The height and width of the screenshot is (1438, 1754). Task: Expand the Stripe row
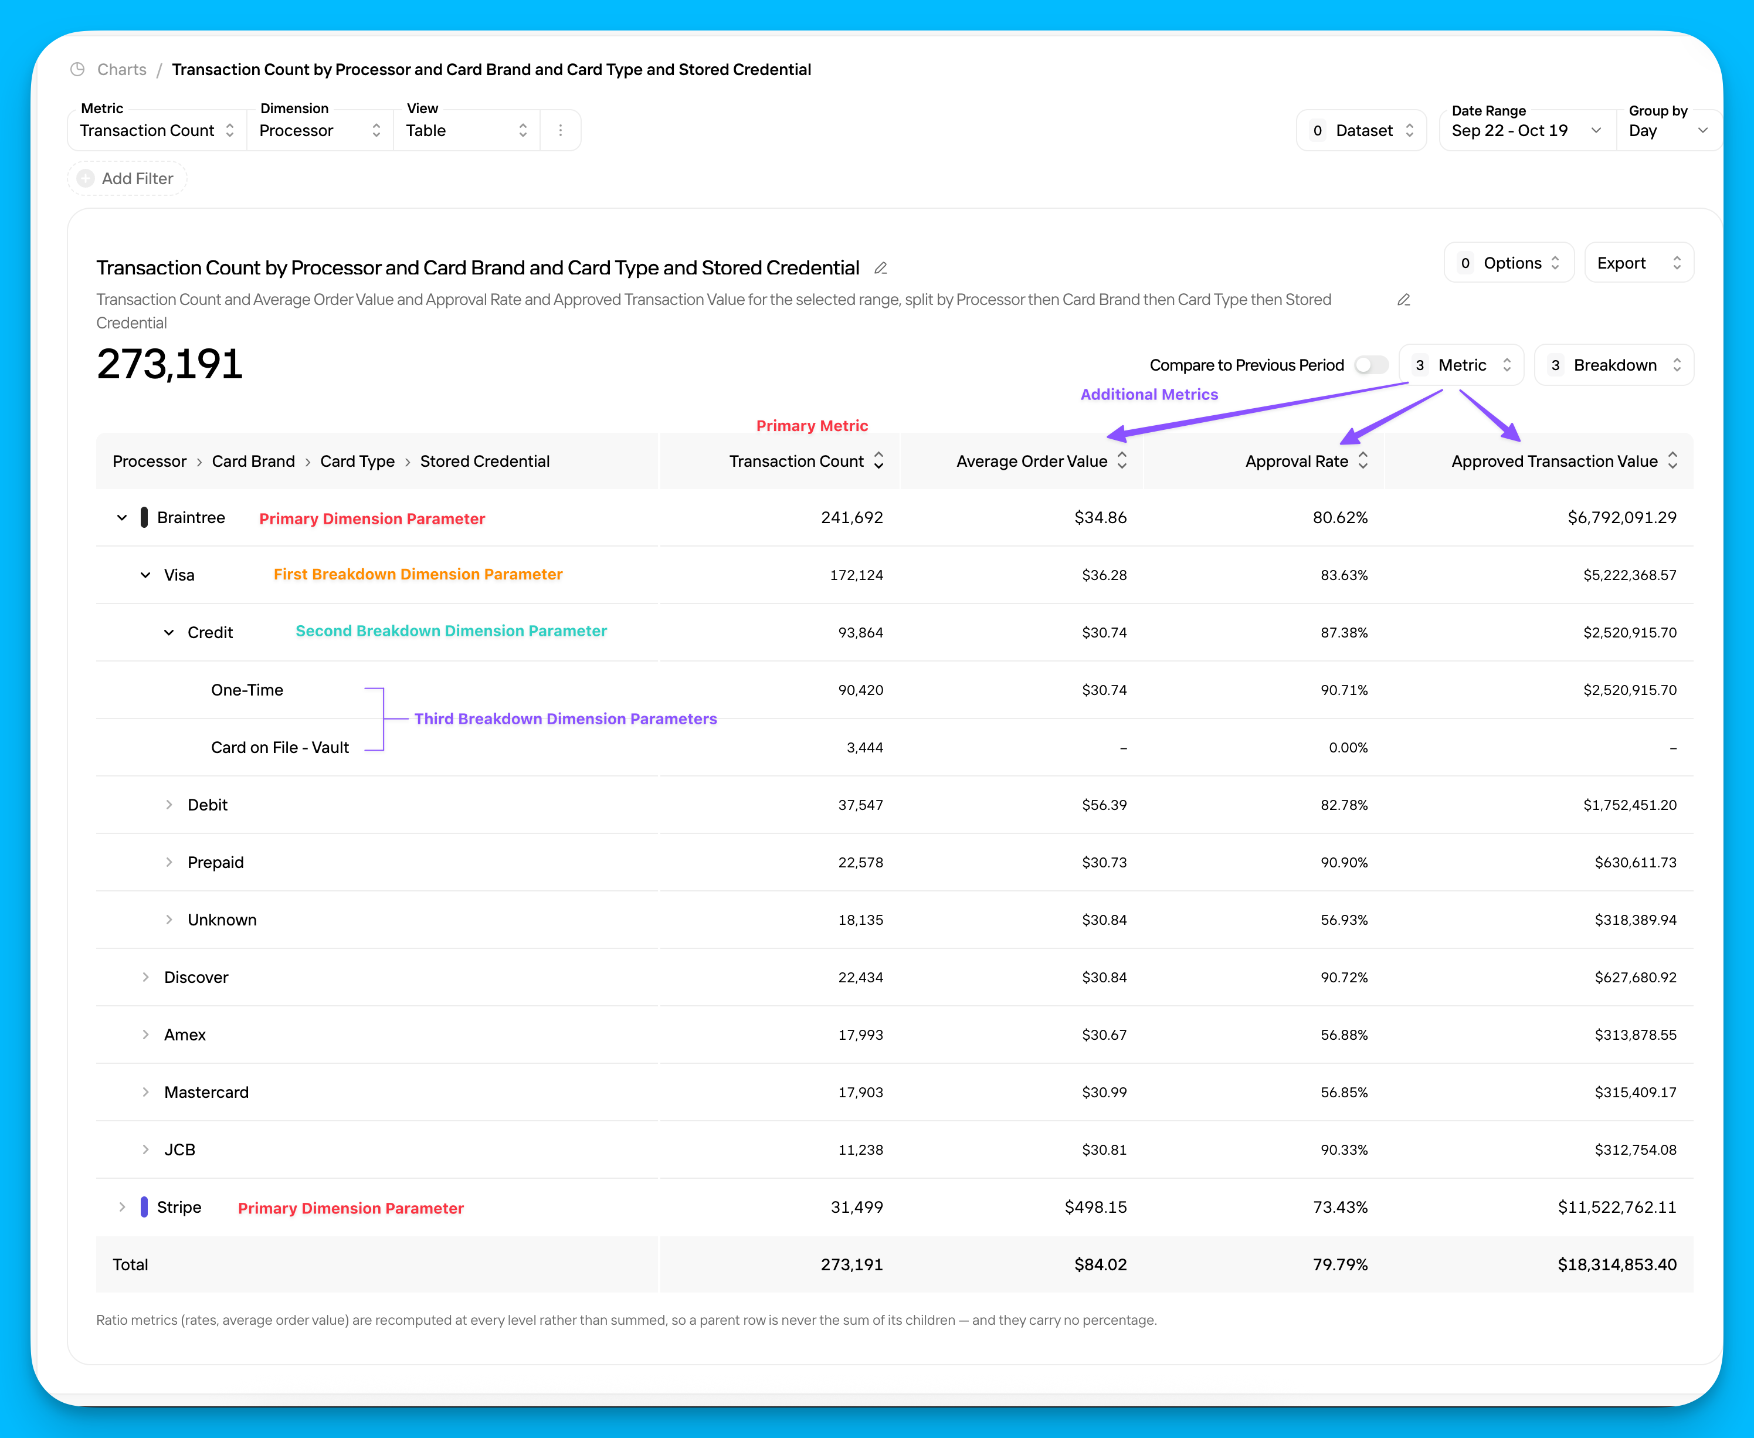122,1207
